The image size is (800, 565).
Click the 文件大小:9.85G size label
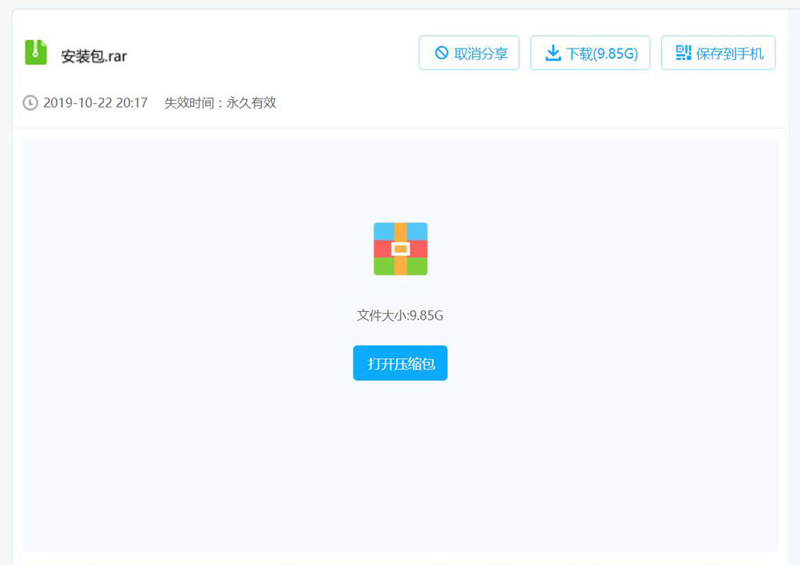(400, 316)
